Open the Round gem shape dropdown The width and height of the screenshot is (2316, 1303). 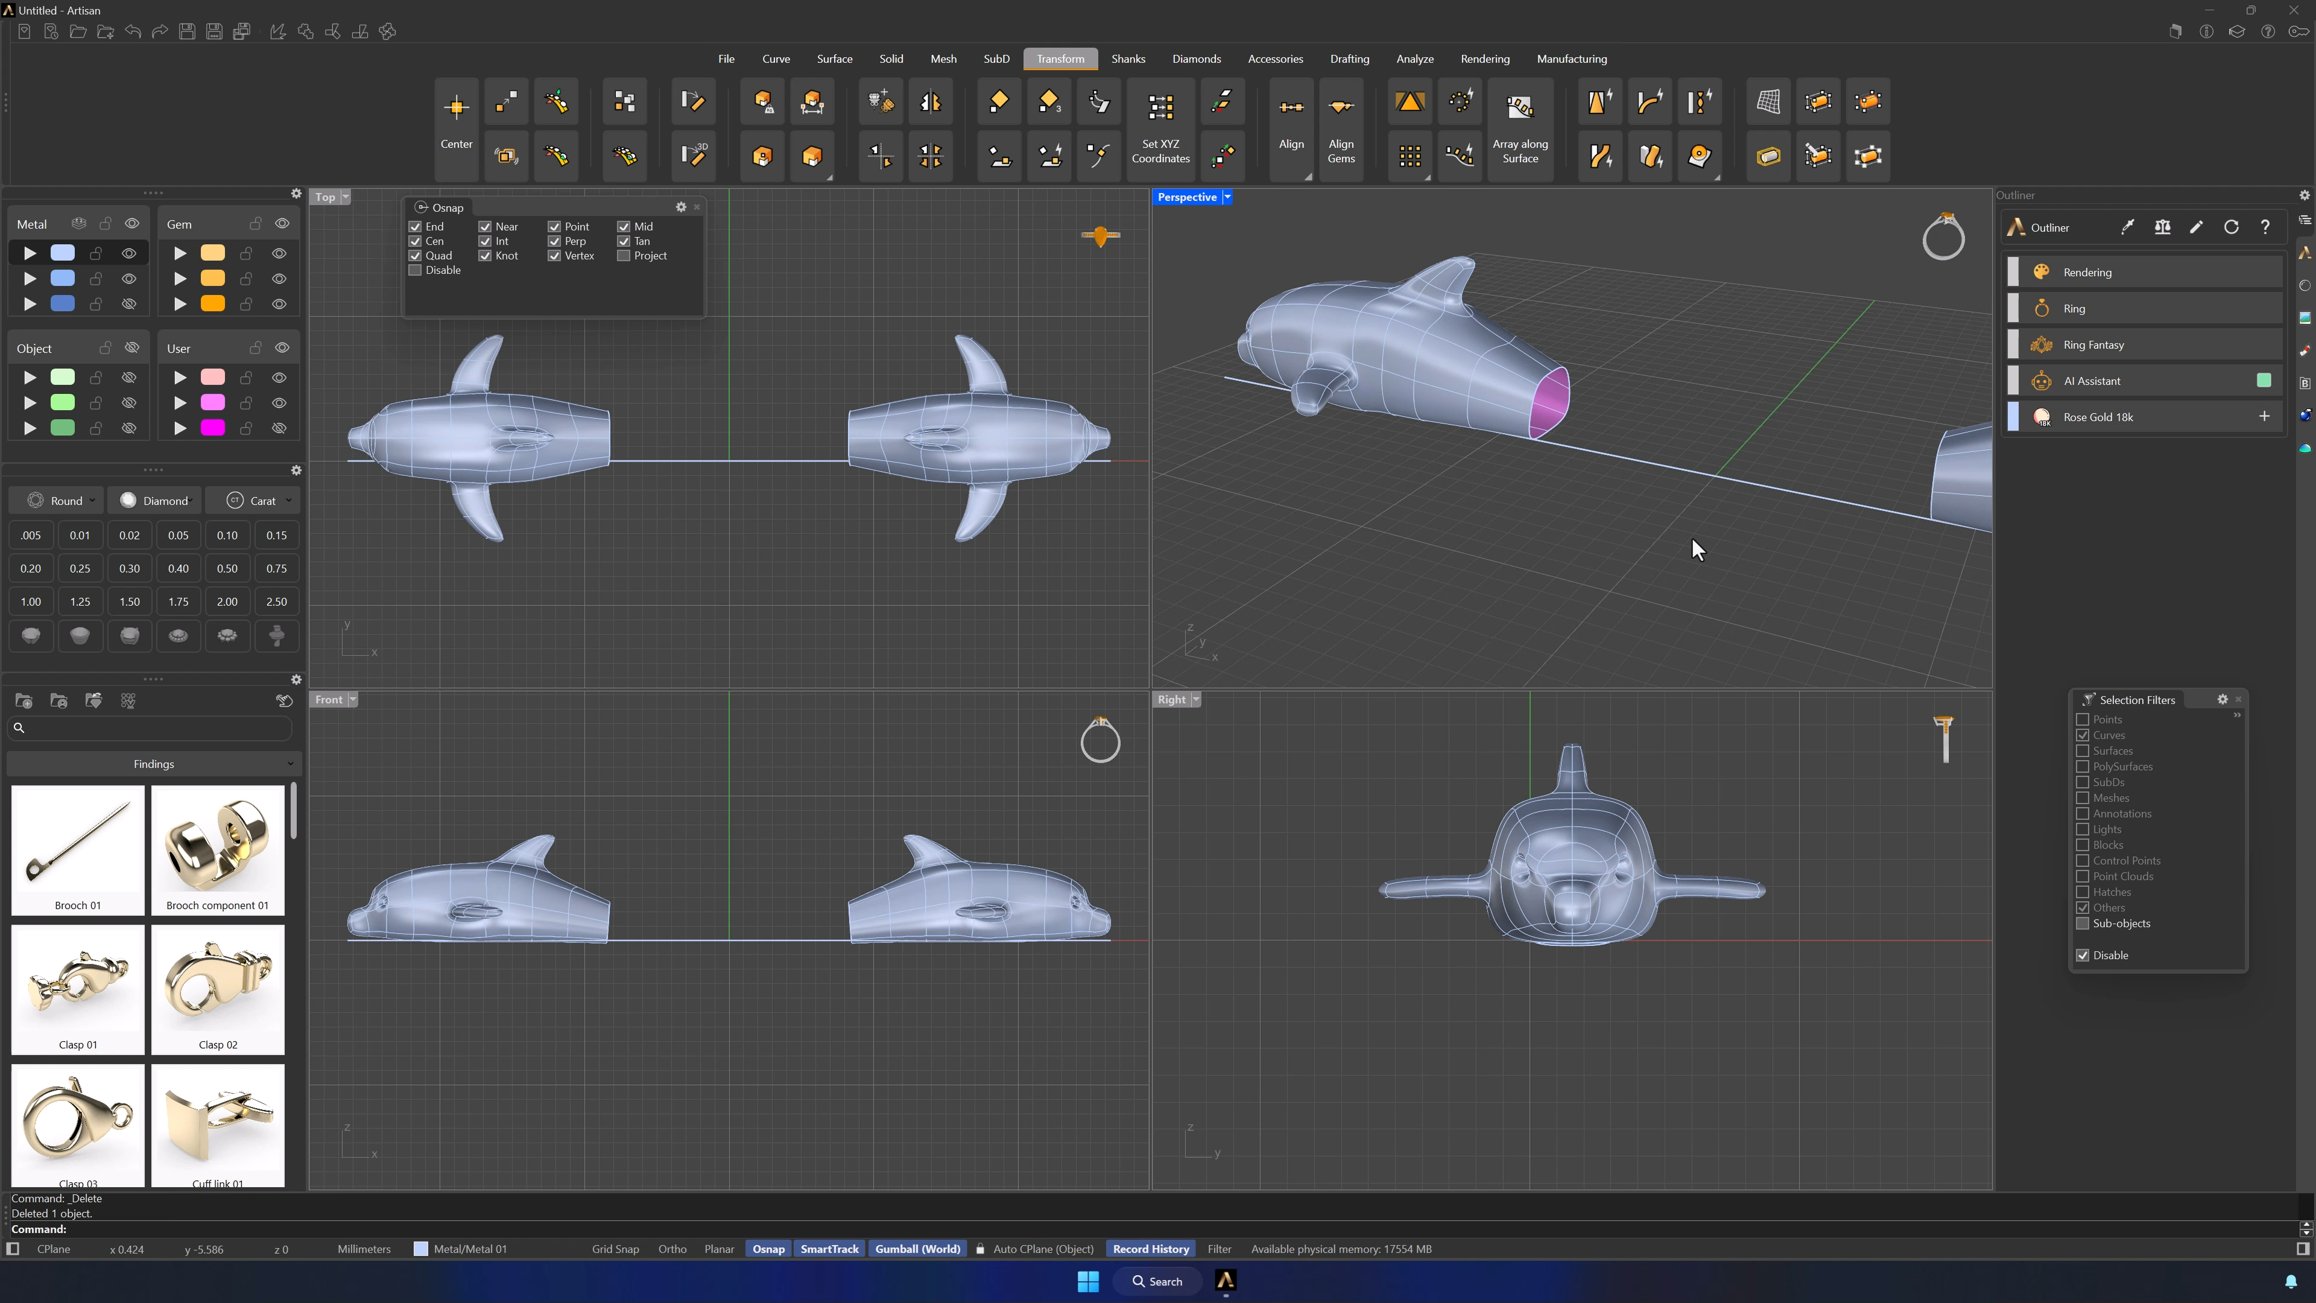pos(60,501)
